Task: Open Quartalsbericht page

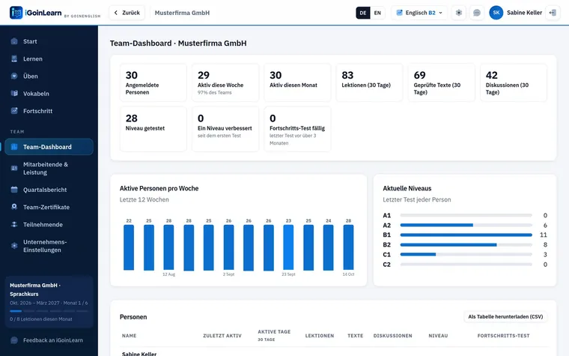Action: [49, 190]
